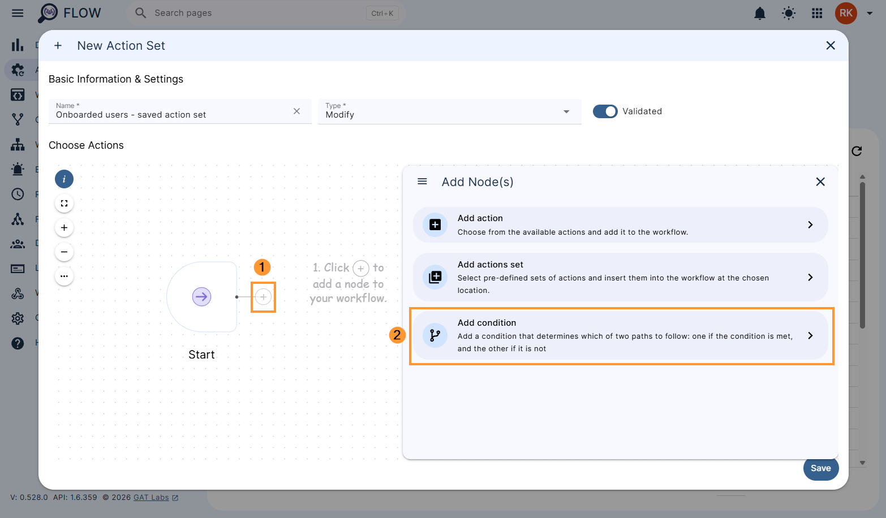Close the Add Node(s) panel

[x=820, y=182]
